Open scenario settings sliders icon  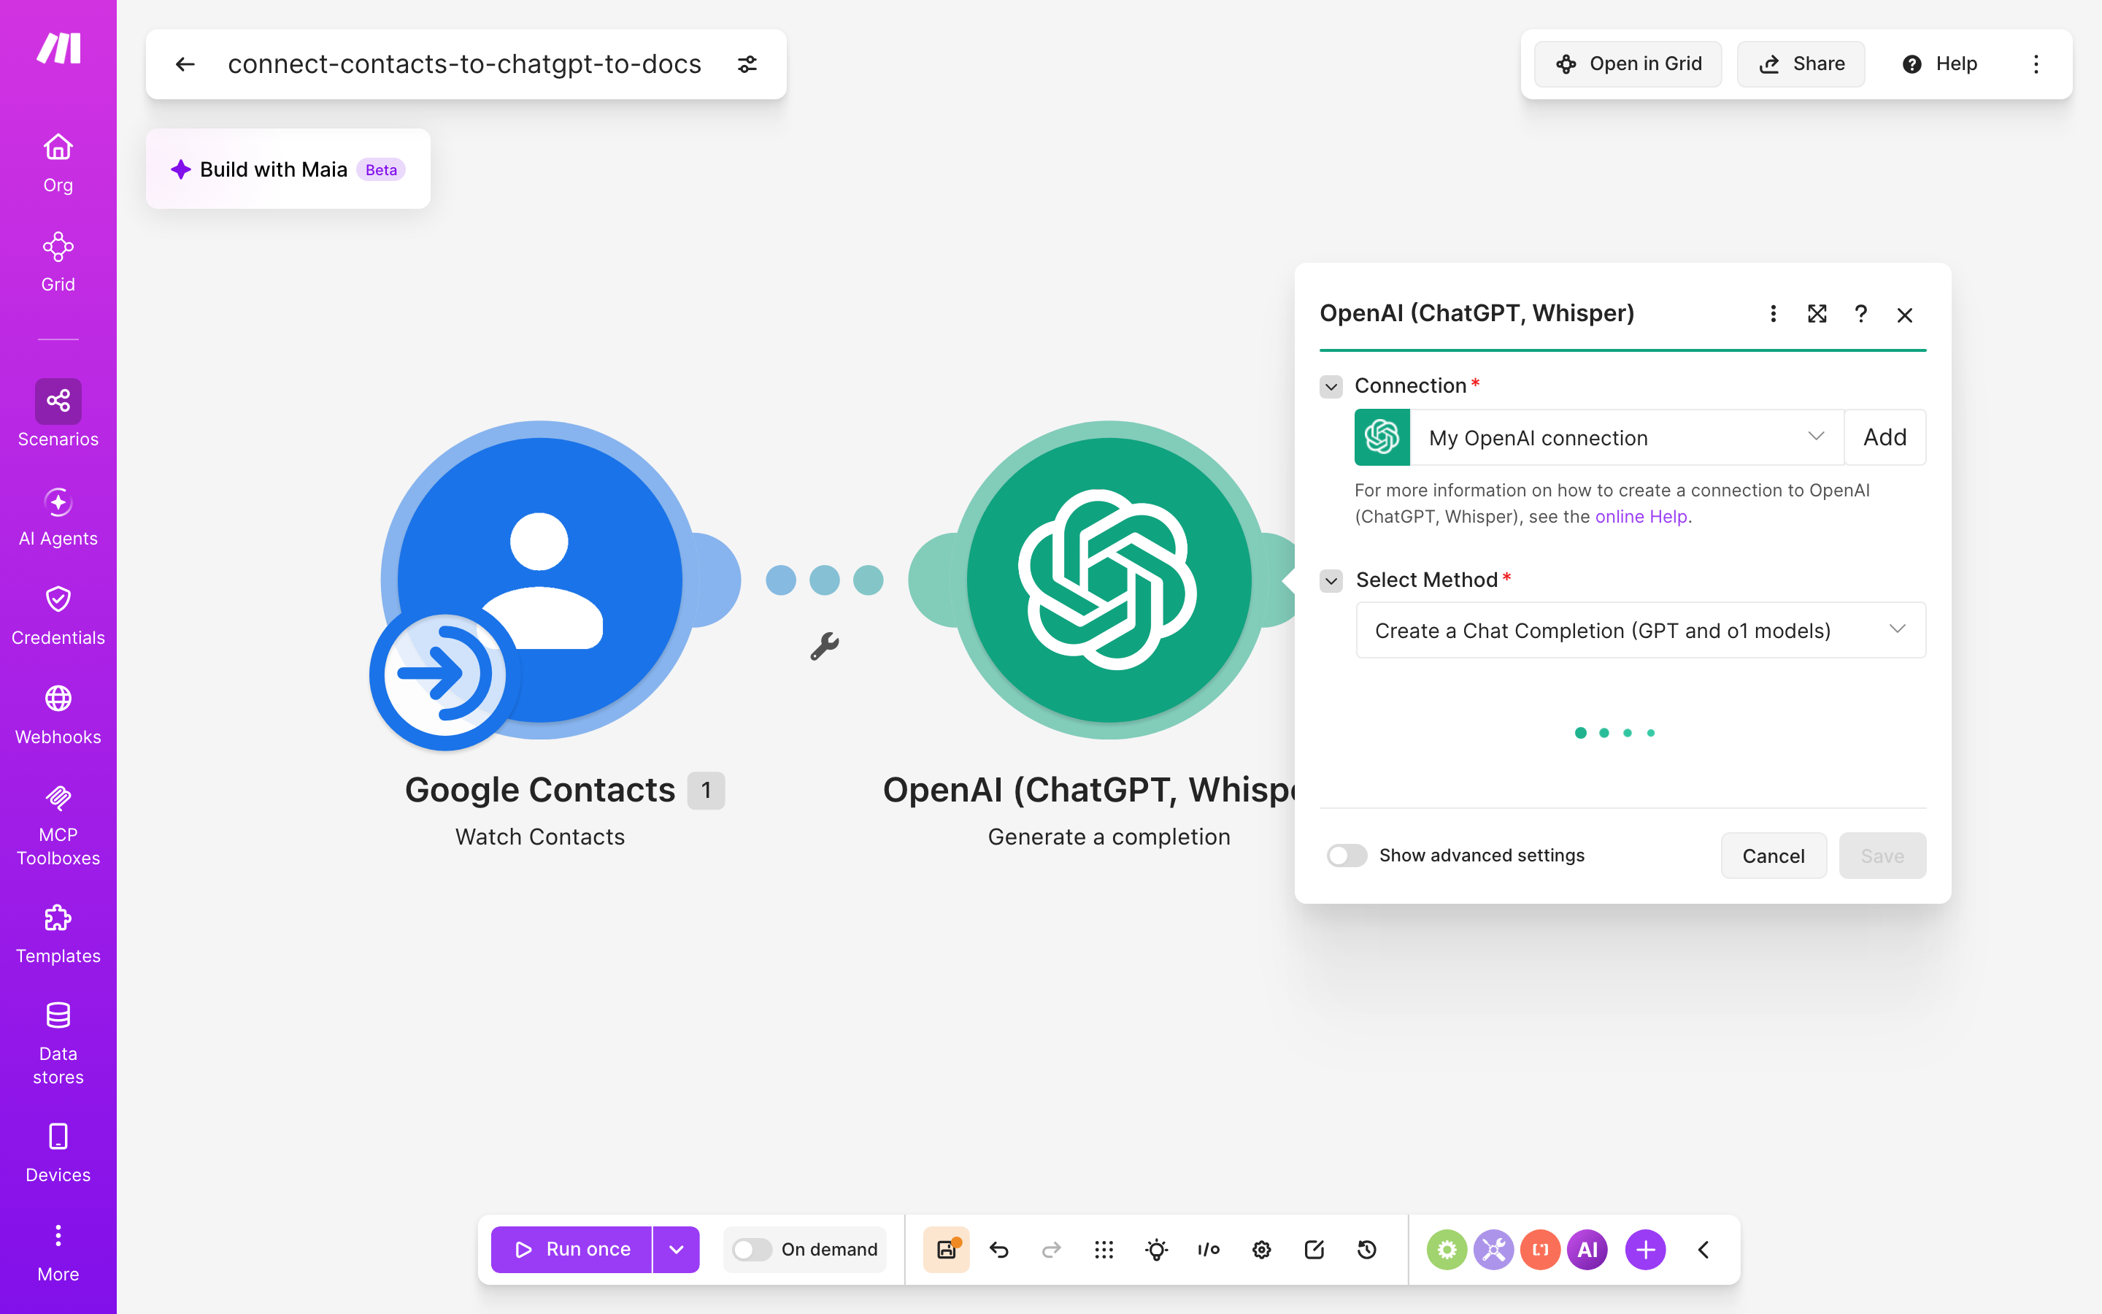click(747, 64)
